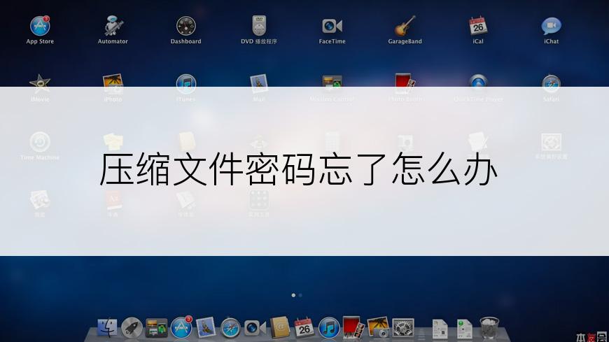Open iMovie star icon in Launchpad
Screen dimensions: 609x342
(x=40, y=83)
